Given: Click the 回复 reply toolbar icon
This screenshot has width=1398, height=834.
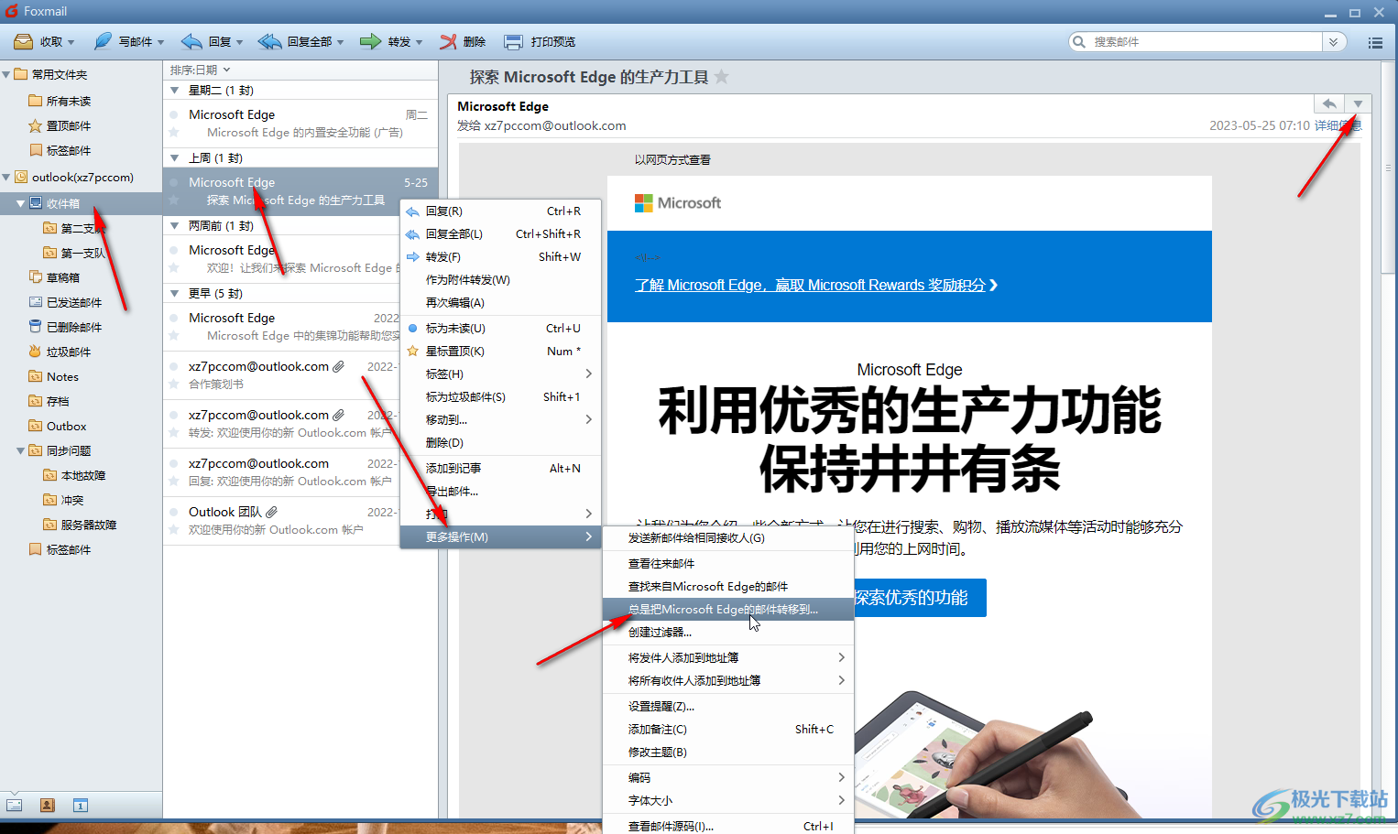Looking at the screenshot, I should (191, 41).
